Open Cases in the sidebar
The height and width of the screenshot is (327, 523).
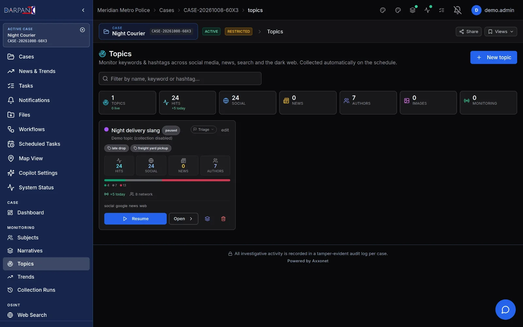(46, 57)
